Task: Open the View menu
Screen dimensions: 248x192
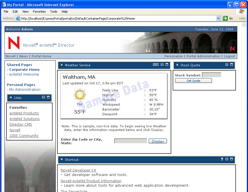Action: (25, 12)
